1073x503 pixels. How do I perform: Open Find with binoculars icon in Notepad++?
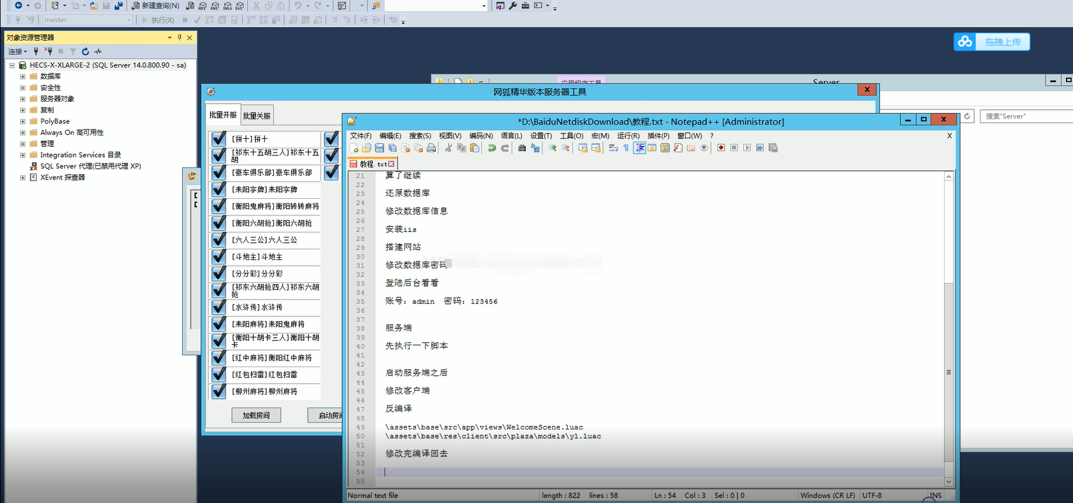tap(522, 148)
